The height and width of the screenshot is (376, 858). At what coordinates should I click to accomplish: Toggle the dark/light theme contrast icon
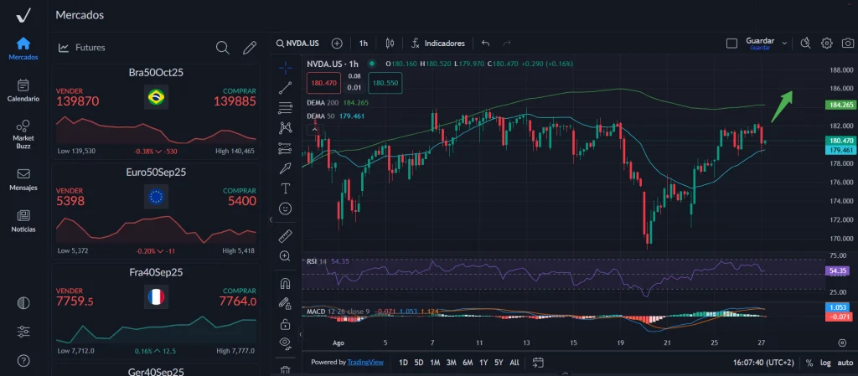click(x=23, y=303)
